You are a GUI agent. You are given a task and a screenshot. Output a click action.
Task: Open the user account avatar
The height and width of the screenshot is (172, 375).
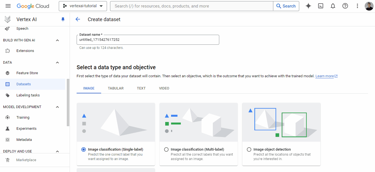click(369, 6)
